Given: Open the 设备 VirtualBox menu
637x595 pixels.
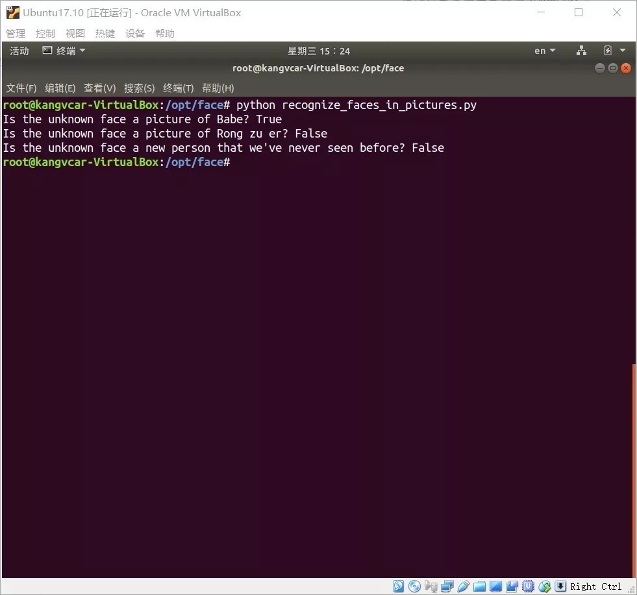Looking at the screenshot, I should pyautogui.click(x=135, y=33).
